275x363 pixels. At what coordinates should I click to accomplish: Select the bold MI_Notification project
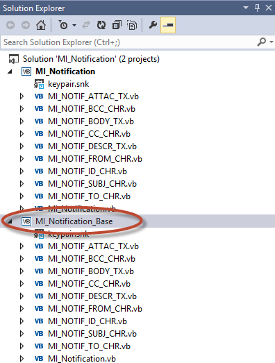65,71
